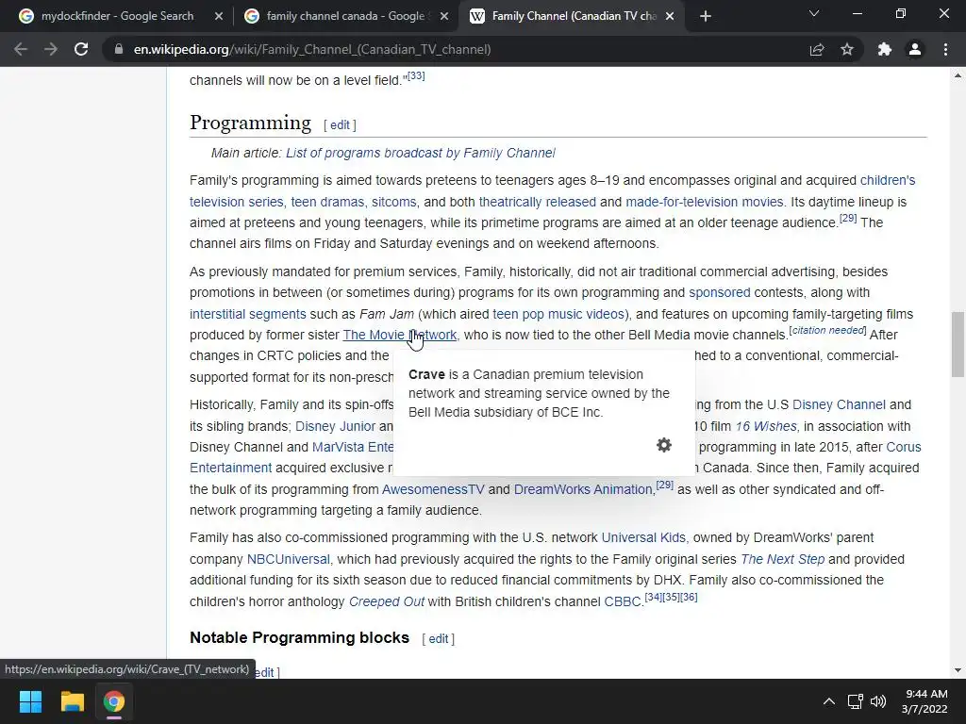Open network status tray icon
This screenshot has height=724, width=966.
pyautogui.click(x=855, y=701)
